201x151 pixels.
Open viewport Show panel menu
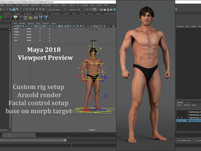click(38, 23)
